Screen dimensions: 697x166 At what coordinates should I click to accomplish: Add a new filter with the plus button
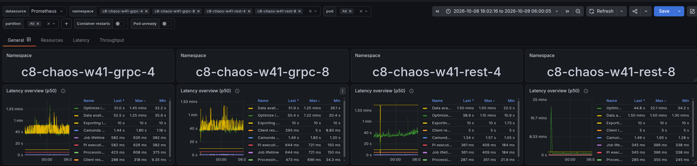click(x=66, y=24)
